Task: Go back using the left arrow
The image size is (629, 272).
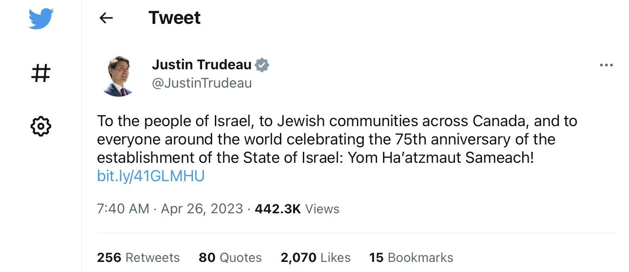Action: coord(106,18)
